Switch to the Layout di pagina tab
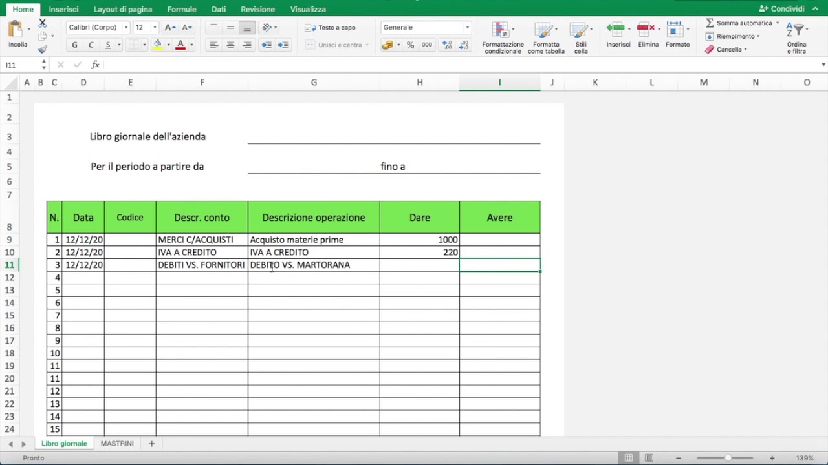This screenshot has height=465, width=828. 123,9
